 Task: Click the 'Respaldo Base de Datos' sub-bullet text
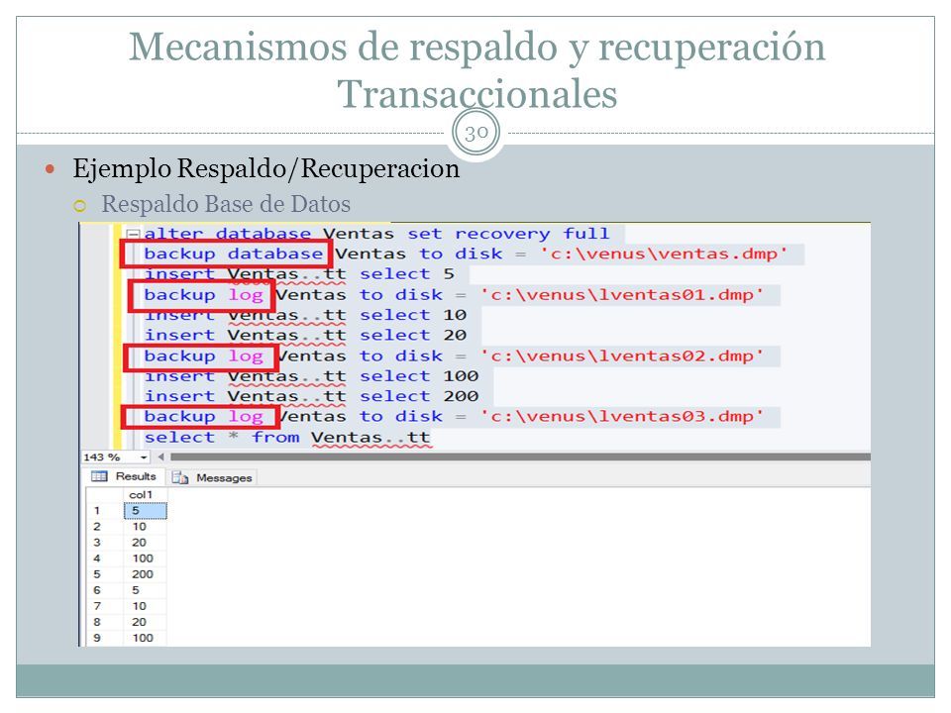[x=226, y=204]
